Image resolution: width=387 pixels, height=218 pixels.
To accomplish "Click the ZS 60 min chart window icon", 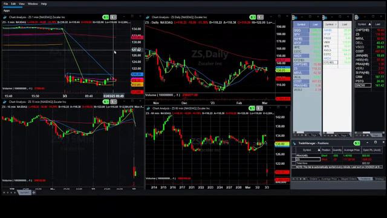I will [x=148, y=108].
